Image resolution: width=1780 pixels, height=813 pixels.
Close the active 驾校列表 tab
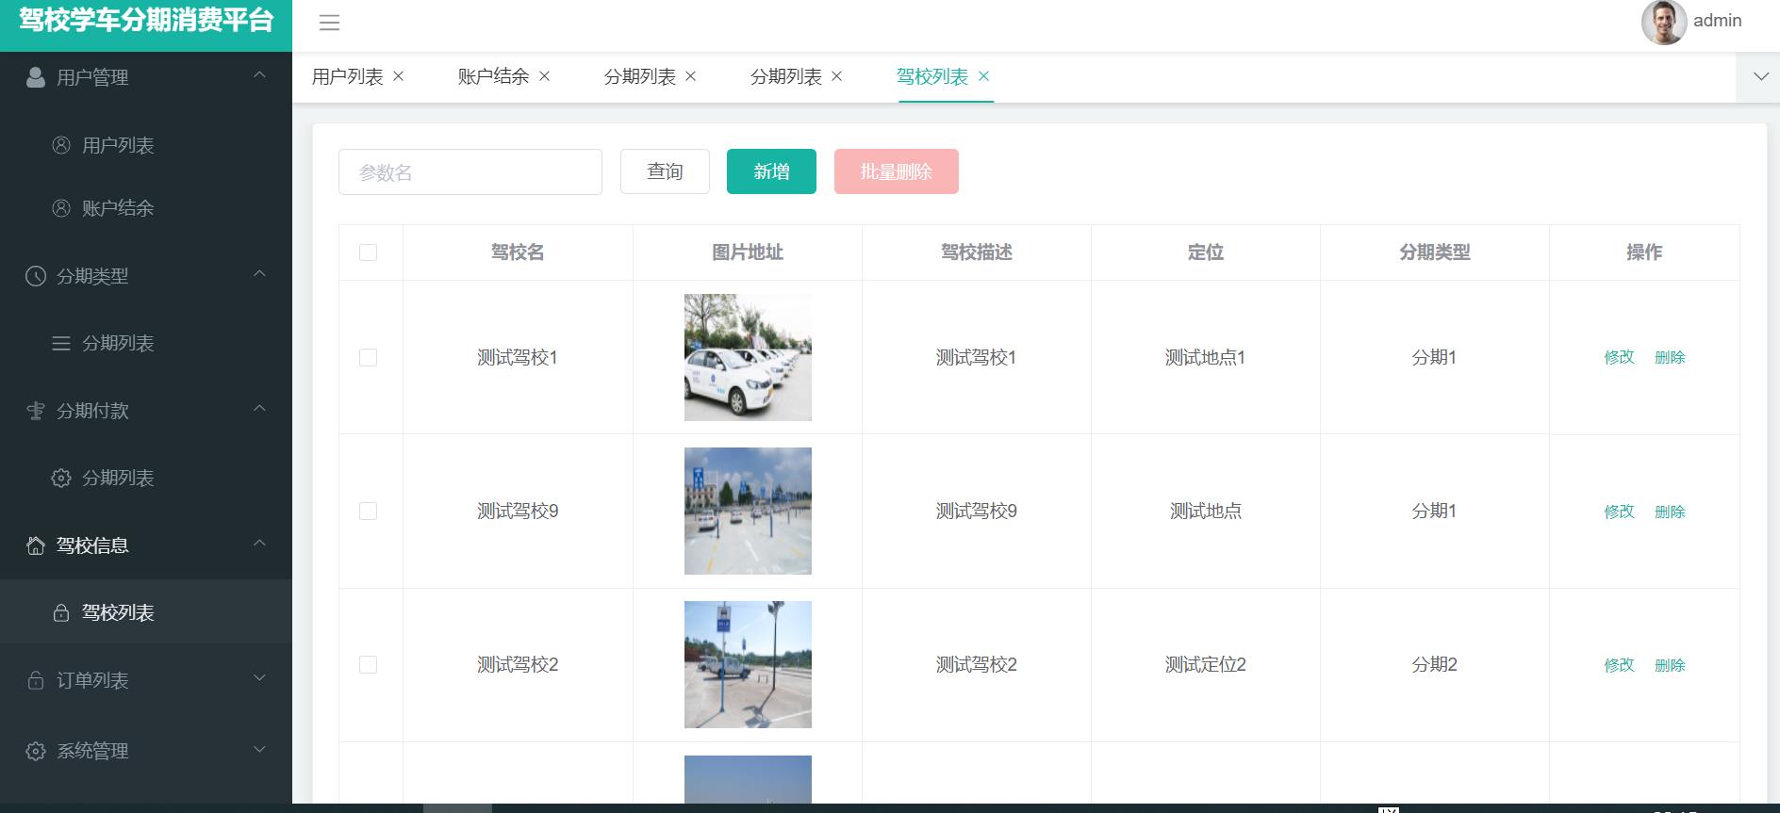click(x=983, y=76)
